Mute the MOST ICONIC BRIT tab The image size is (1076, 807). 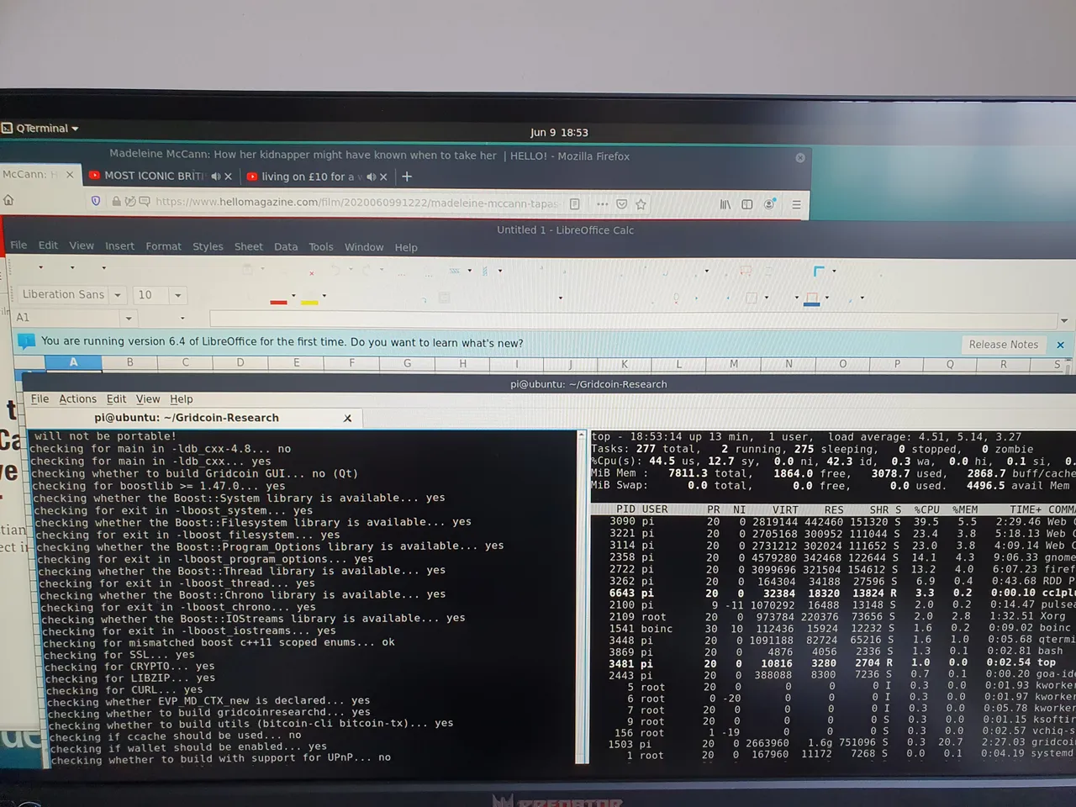click(216, 177)
